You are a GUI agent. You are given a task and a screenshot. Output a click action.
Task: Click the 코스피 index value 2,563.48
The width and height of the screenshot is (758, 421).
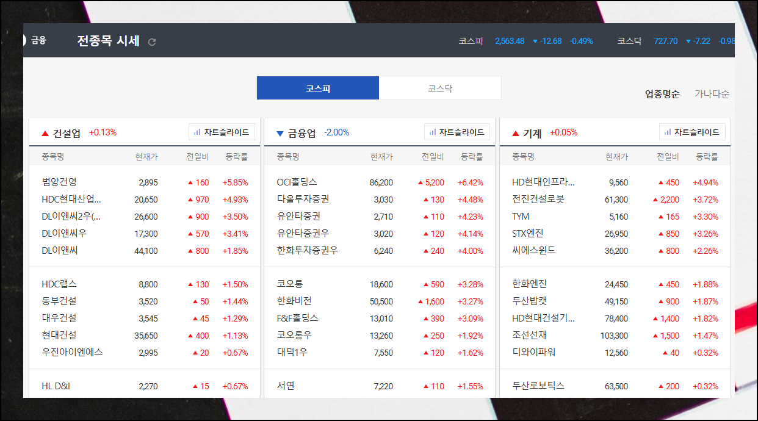pyautogui.click(x=510, y=41)
